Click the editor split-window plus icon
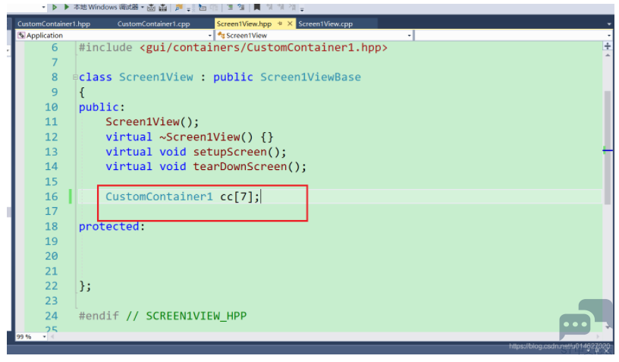The width and height of the screenshot is (619, 362). tap(608, 46)
